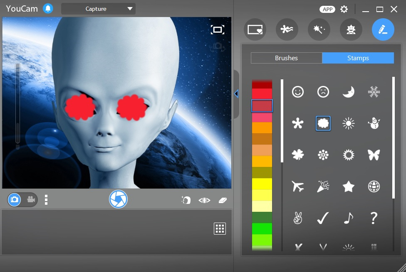The width and height of the screenshot is (406, 272).
Task: Select the spiky starburst stamp
Action: pyautogui.click(x=348, y=155)
